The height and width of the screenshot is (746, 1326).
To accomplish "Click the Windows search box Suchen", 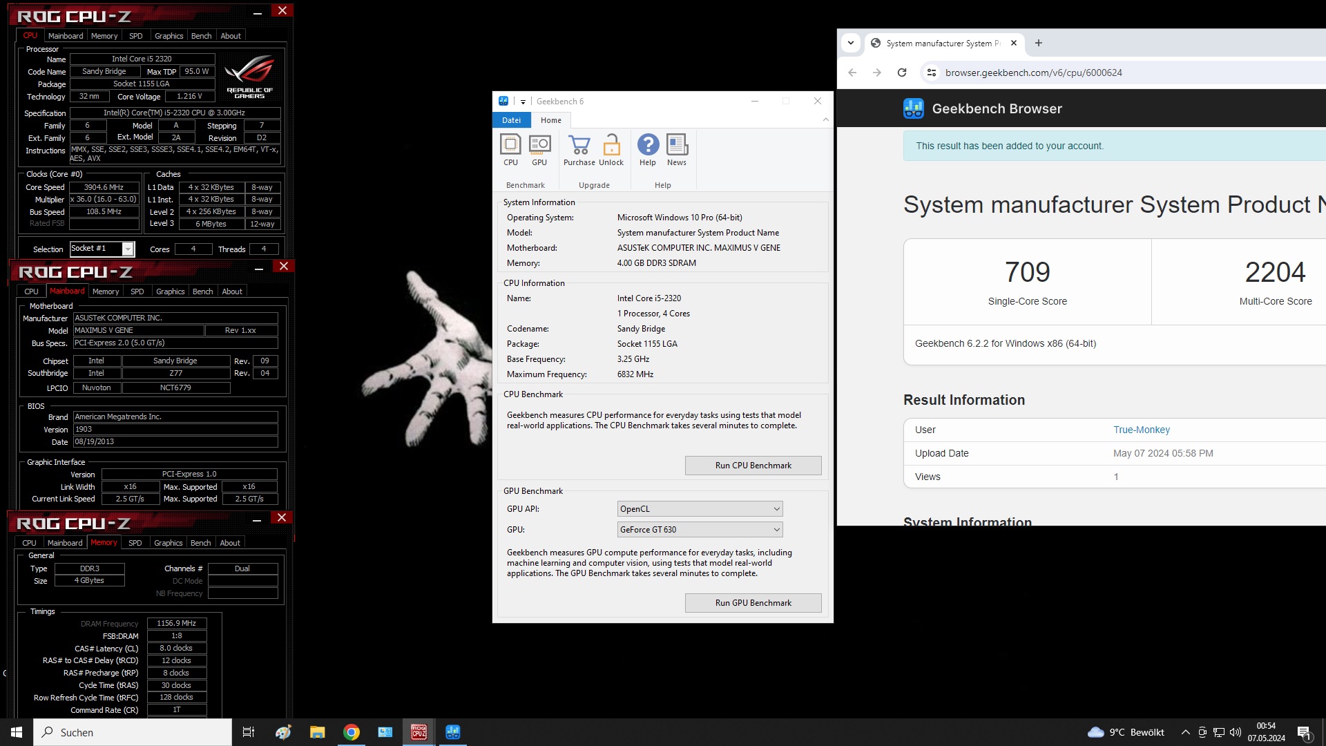I will [x=133, y=732].
